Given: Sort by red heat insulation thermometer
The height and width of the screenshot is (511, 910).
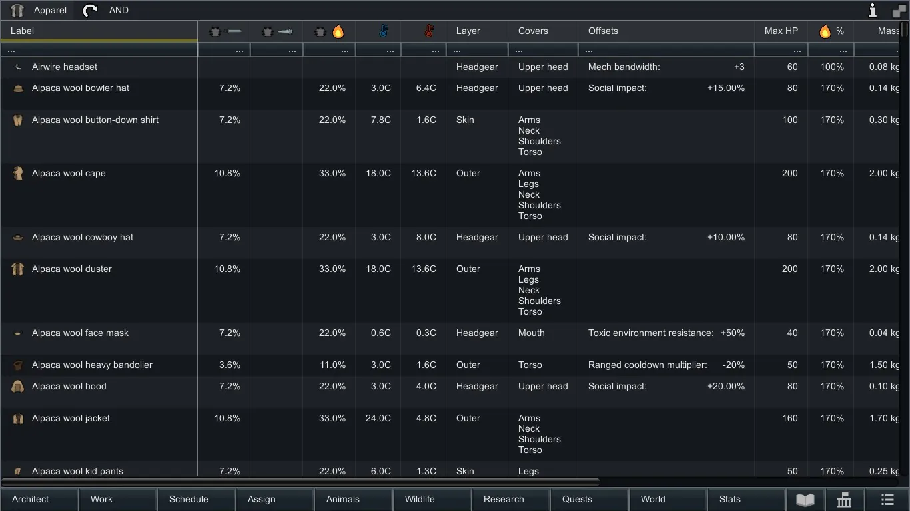Looking at the screenshot, I should point(428,31).
